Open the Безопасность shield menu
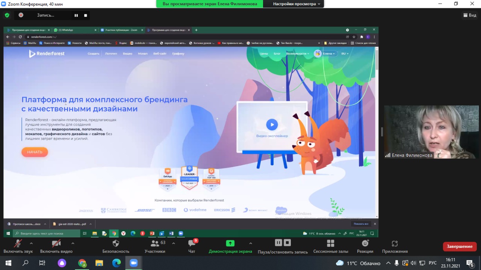Image resolution: width=481 pixels, height=270 pixels. pyautogui.click(x=116, y=246)
